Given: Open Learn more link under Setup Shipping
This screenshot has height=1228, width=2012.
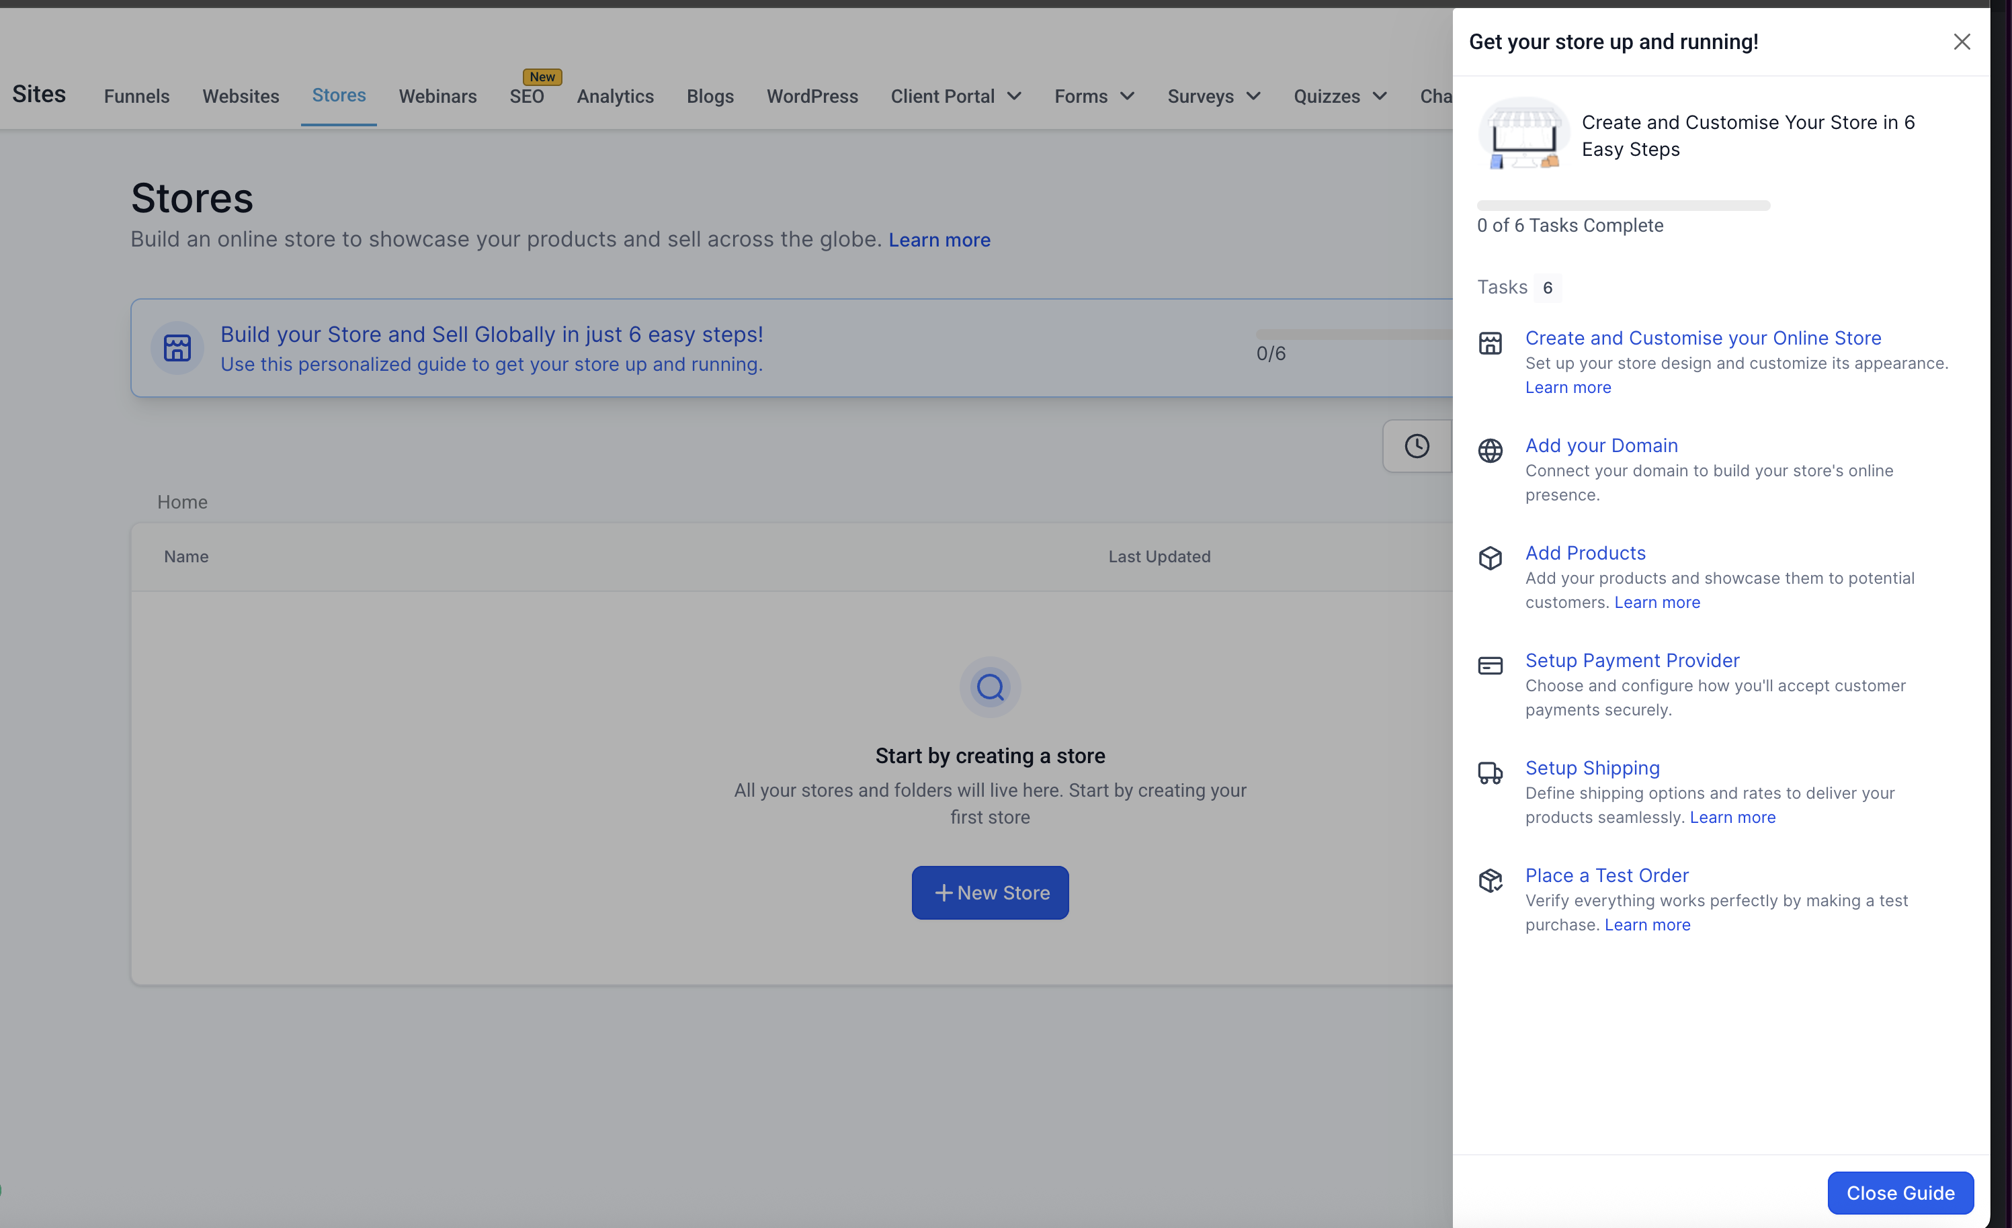Looking at the screenshot, I should [x=1732, y=818].
